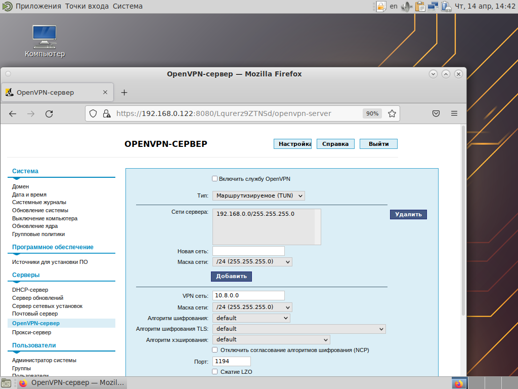The height and width of the screenshot is (389, 518).
Task: Open a new browser tab
Action: coord(124,92)
